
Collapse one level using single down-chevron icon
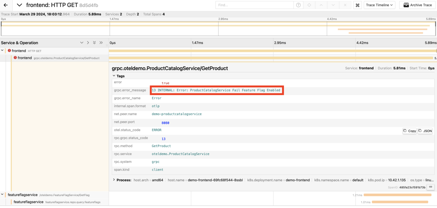82,42
